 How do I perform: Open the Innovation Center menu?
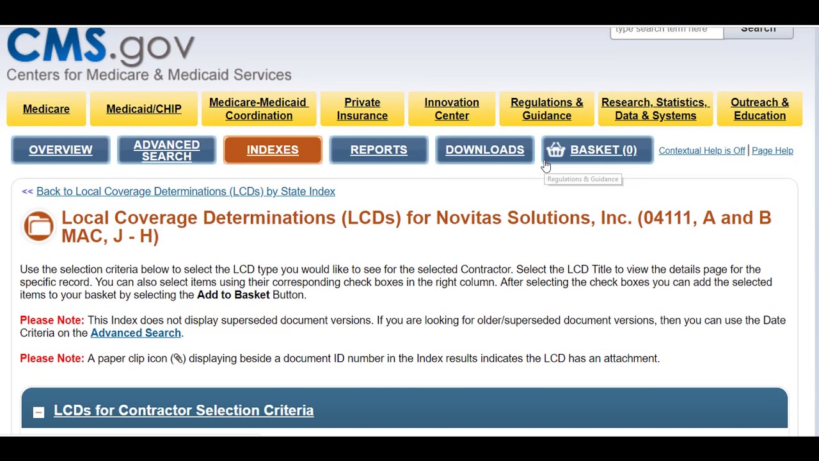click(x=452, y=109)
